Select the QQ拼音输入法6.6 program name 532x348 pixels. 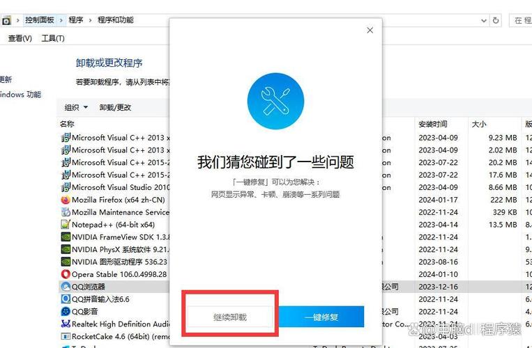click(100, 299)
